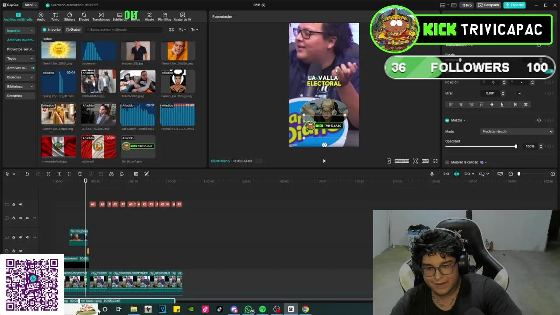Open the CapCut Menú dropdown

click(30, 5)
